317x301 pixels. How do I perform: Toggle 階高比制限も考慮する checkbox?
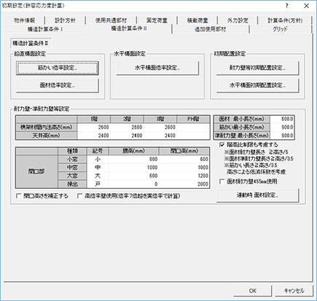click(222, 145)
